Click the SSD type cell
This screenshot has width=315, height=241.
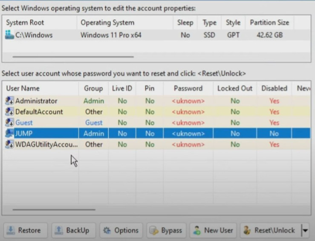tap(209, 35)
